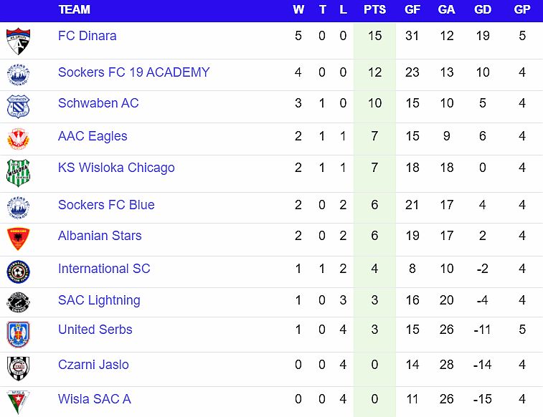Click the FC Dinara team logo

coord(17,41)
